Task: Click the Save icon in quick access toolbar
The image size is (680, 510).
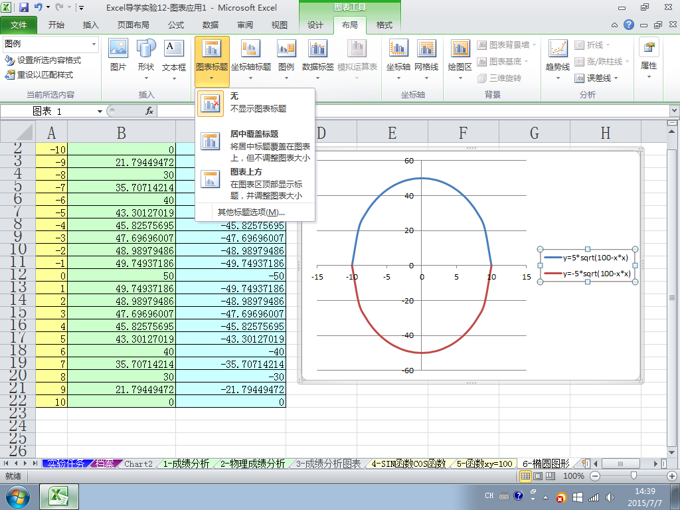Action: (x=23, y=7)
